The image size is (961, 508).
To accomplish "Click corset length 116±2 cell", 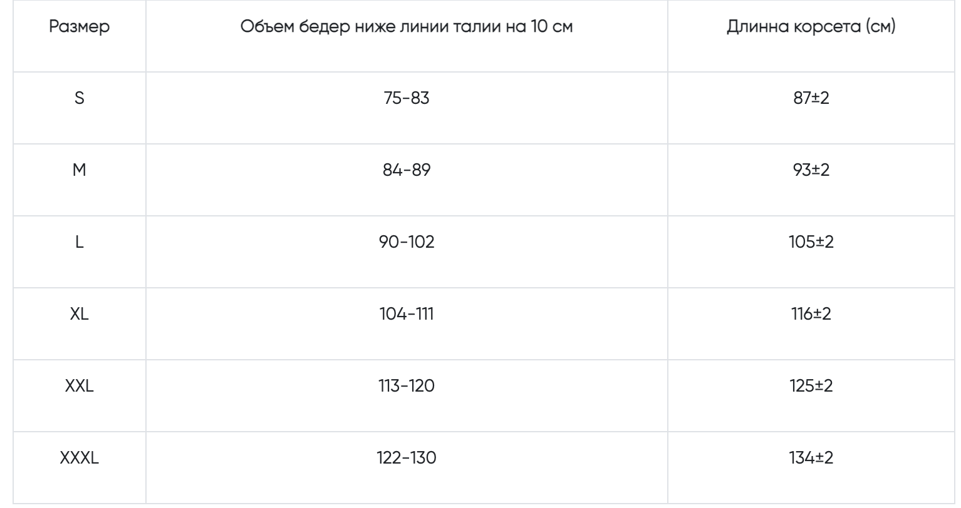I will click(811, 314).
